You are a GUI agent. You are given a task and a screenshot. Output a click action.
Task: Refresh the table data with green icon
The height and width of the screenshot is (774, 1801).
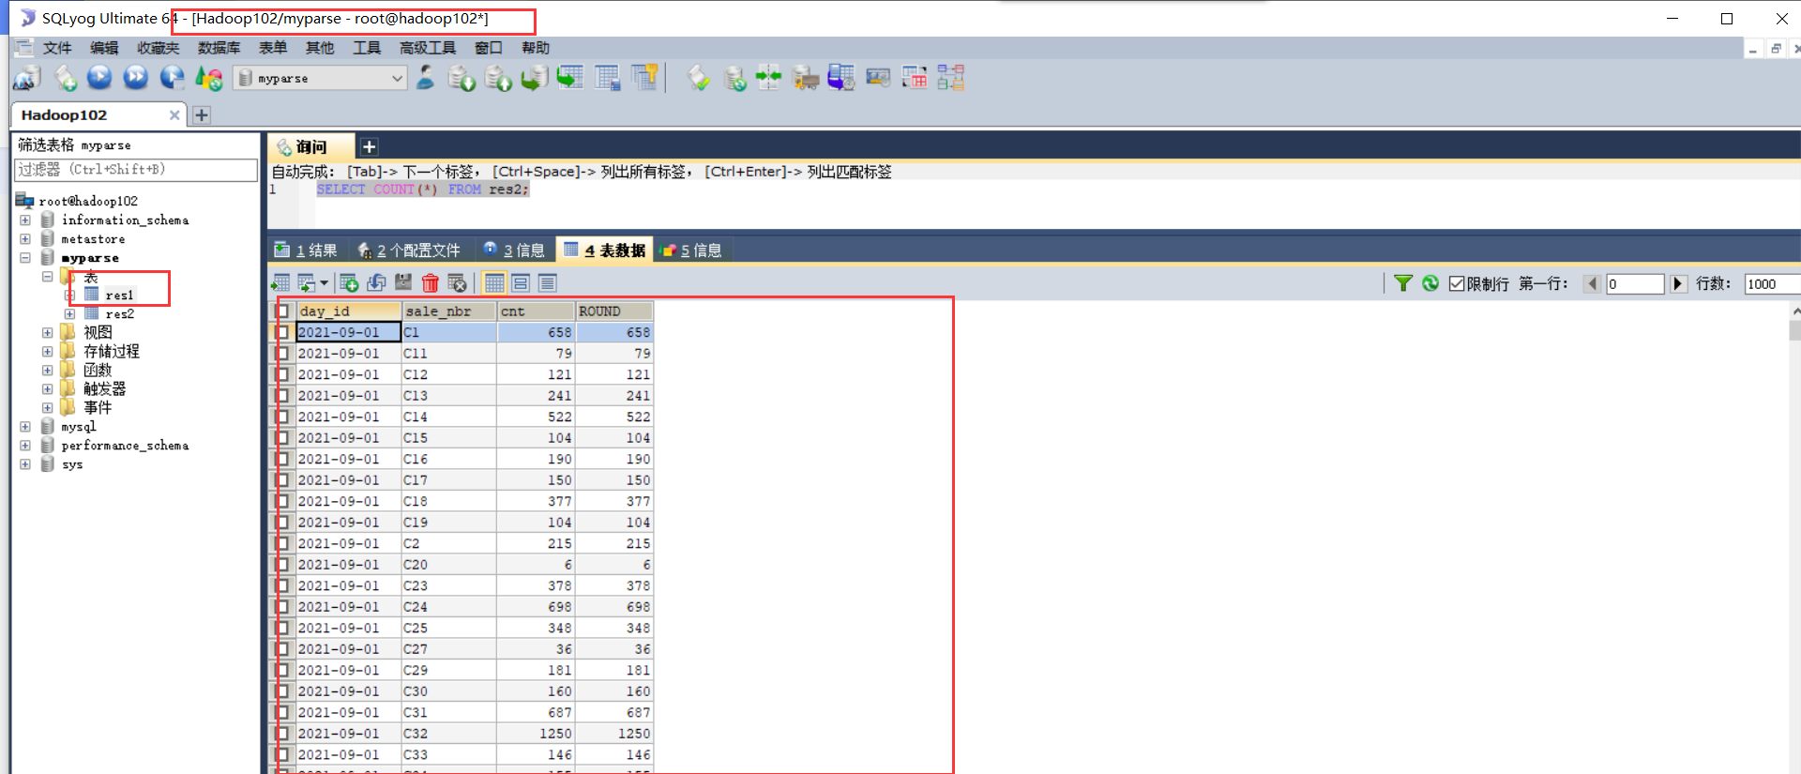1430,283
